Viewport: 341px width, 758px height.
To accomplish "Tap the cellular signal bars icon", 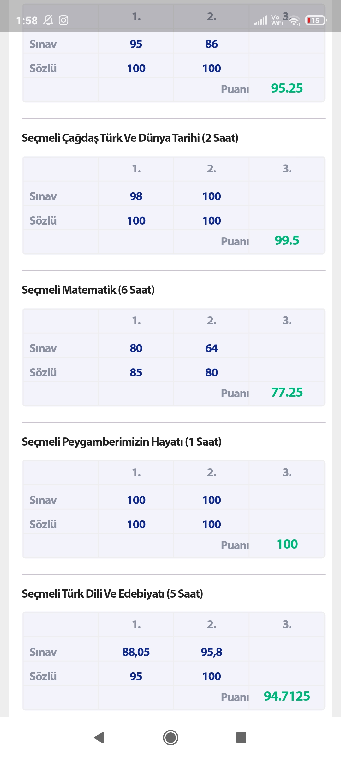I will coord(261,21).
